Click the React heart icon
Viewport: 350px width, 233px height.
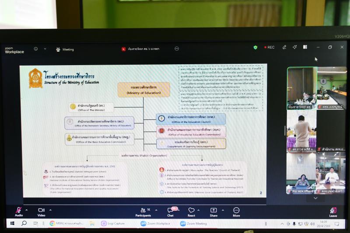tap(191, 211)
